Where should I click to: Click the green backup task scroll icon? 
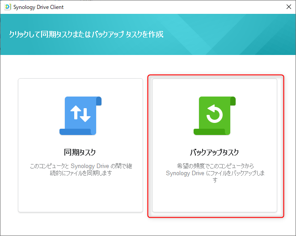pos(215,116)
